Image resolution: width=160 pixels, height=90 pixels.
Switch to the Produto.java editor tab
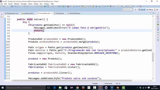(59, 13)
